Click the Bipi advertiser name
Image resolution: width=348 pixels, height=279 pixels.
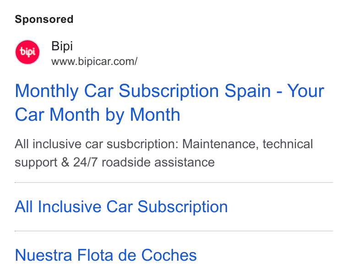pyautogui.click(x=62, y=46)
